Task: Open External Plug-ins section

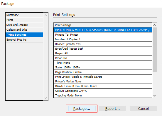Action: pyautogui.click(x=24, y=40)
